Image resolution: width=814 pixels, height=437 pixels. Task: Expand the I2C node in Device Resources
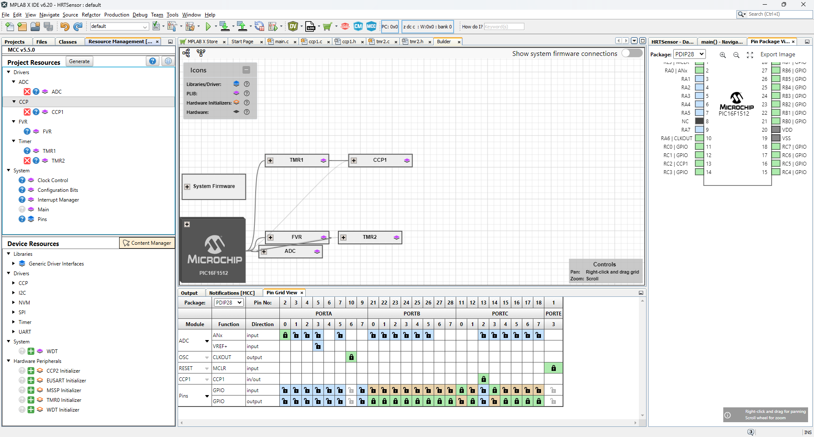coord(14,293)
